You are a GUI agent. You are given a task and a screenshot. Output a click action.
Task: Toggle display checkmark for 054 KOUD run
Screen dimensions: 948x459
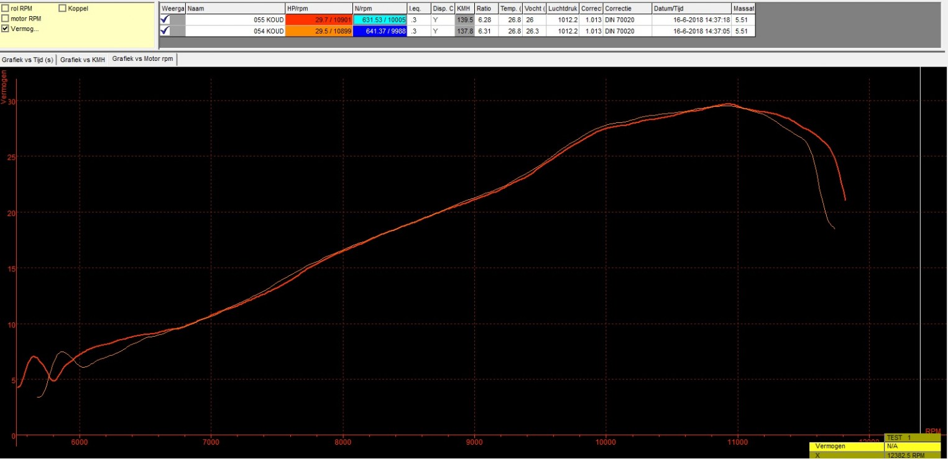pyautogui.click(x=165, y=30)
